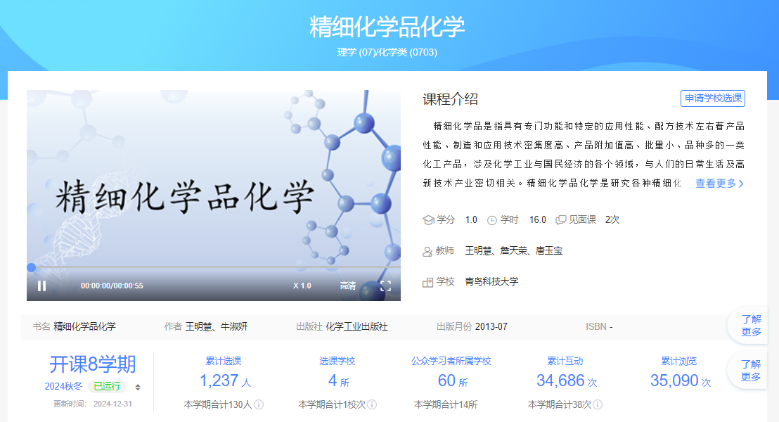The width and height of the screenshot is (779, 422).
Task: Click category text 理学 (07)/化学类 (0703)
Action: [x=387, y=52]
